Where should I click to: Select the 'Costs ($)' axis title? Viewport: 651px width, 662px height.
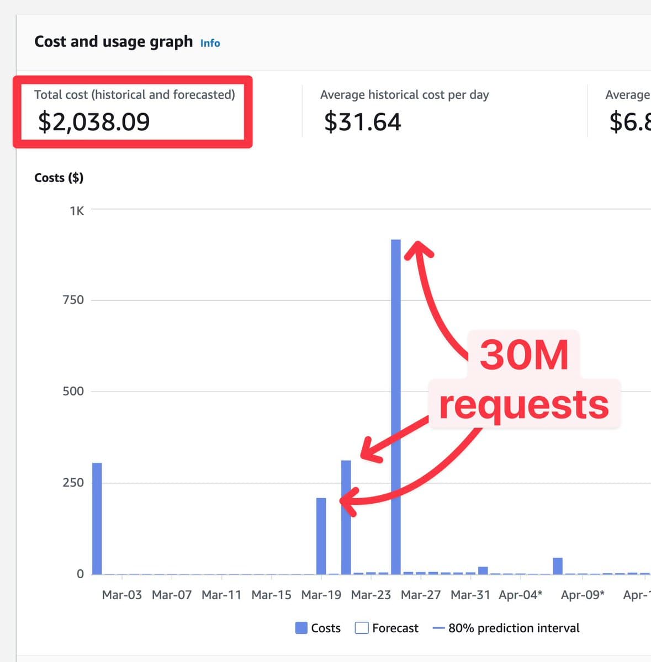click(59, 178)
